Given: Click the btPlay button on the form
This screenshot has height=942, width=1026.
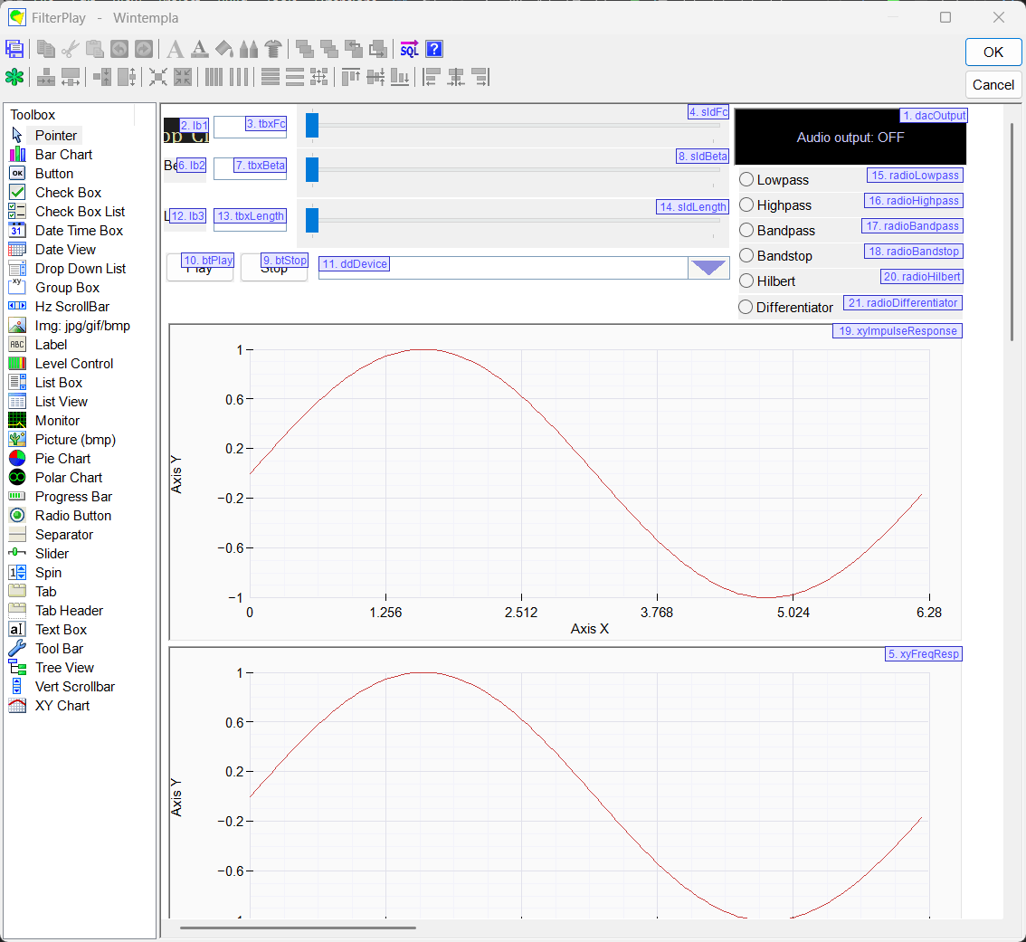Looking at the screenshot, I should click(200, 268).
